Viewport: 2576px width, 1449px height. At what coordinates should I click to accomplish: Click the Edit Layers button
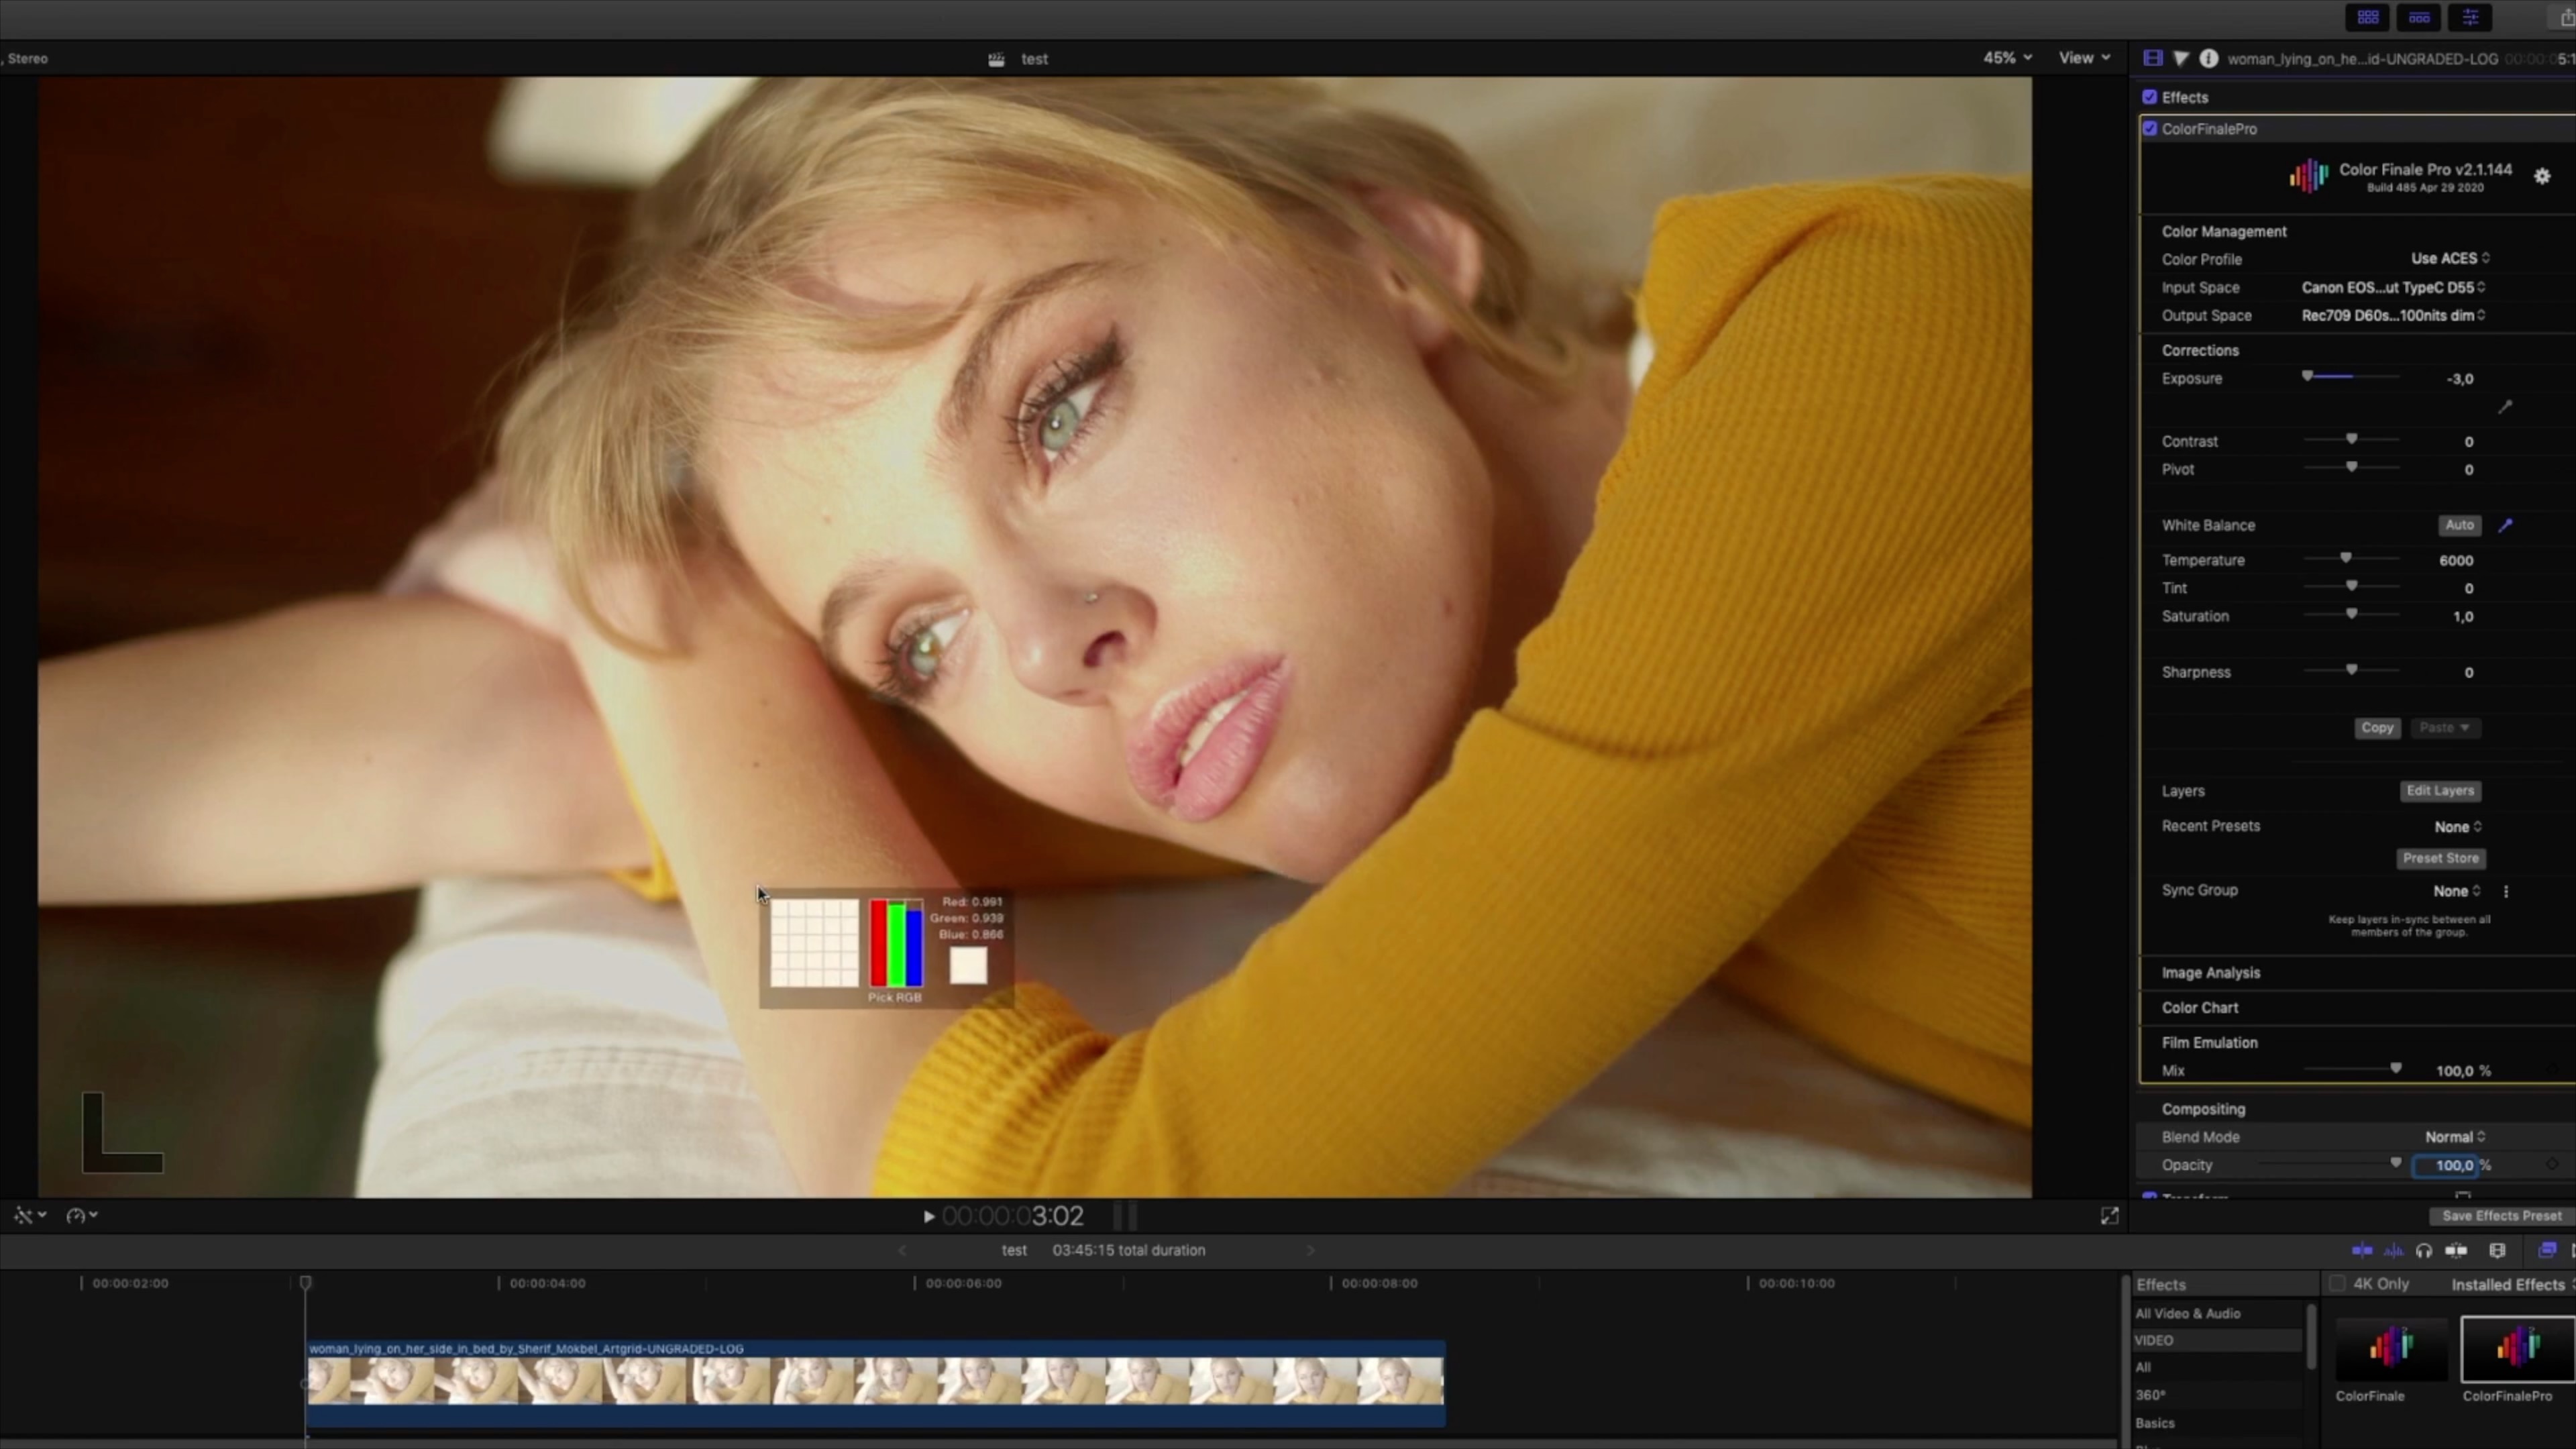point(2440,790)
